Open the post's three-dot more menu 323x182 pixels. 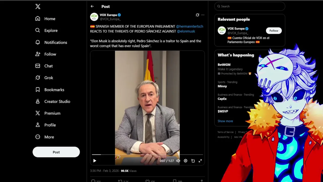[203, 15]
